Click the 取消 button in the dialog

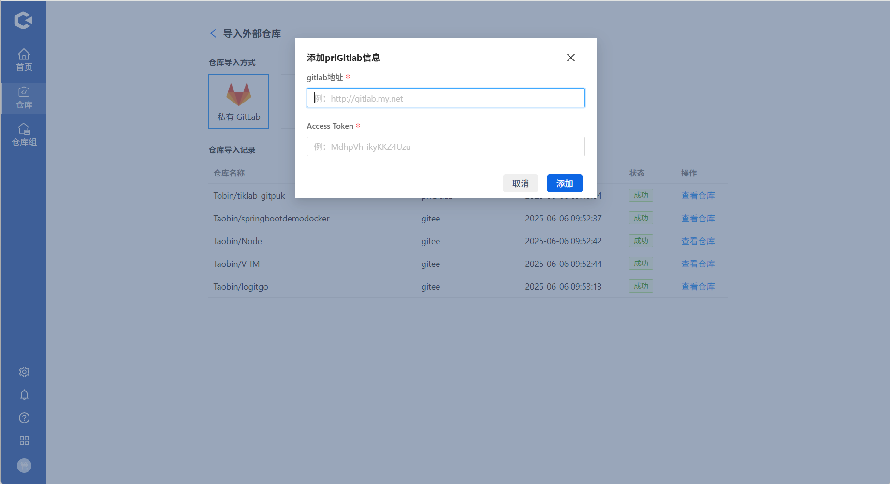[520, 183]
